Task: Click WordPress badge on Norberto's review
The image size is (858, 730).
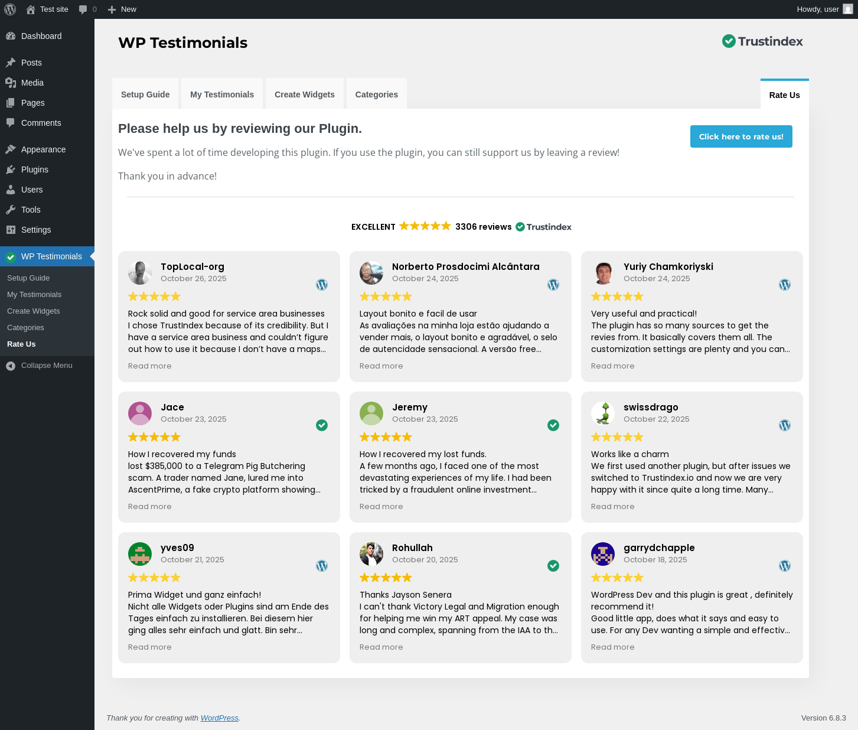Action: (553, 285)
